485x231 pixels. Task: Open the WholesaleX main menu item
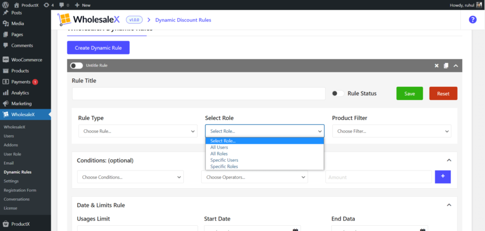tap(26, 114)
